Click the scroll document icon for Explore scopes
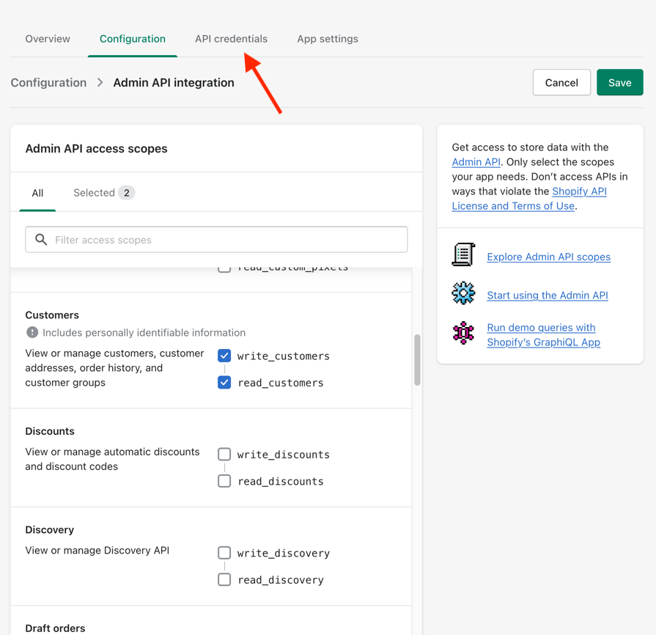 coord(463,254)
